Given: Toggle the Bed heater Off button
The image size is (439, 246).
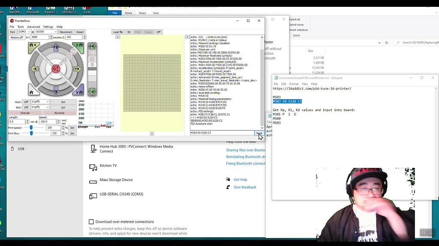Looking at the screenshot, I should 26,108.
